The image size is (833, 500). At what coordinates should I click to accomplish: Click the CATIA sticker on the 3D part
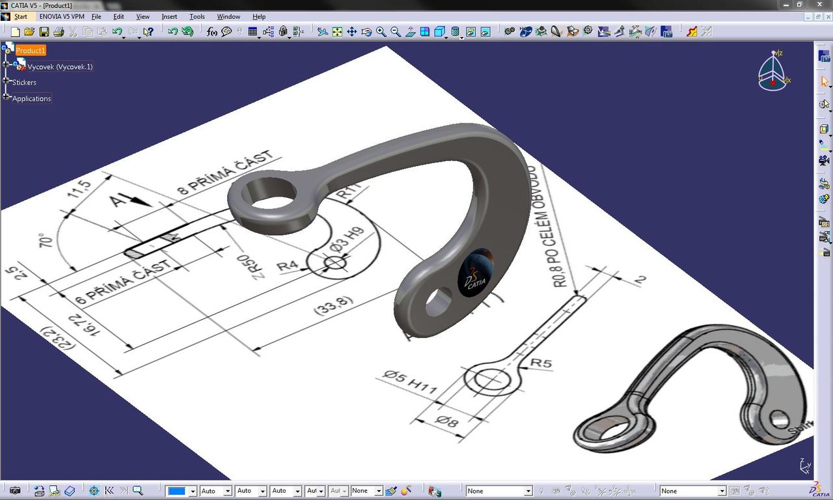point(477,272)
